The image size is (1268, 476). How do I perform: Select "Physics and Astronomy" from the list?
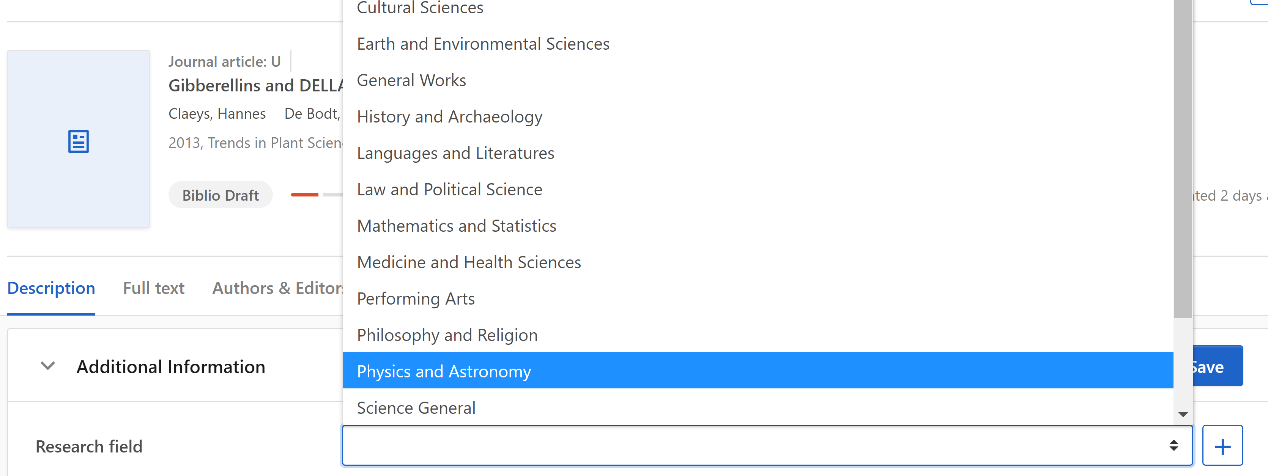[x=444, y=371]
